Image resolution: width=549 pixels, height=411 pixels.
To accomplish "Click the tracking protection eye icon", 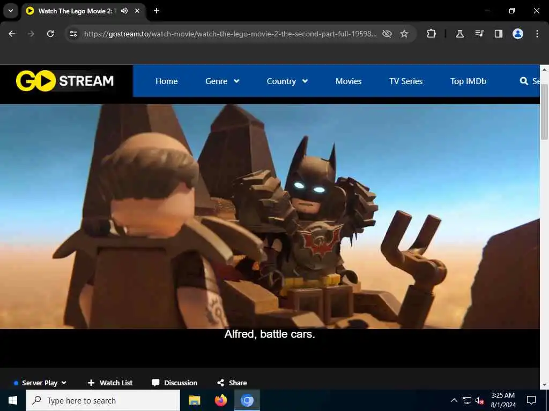I will 387,34.
